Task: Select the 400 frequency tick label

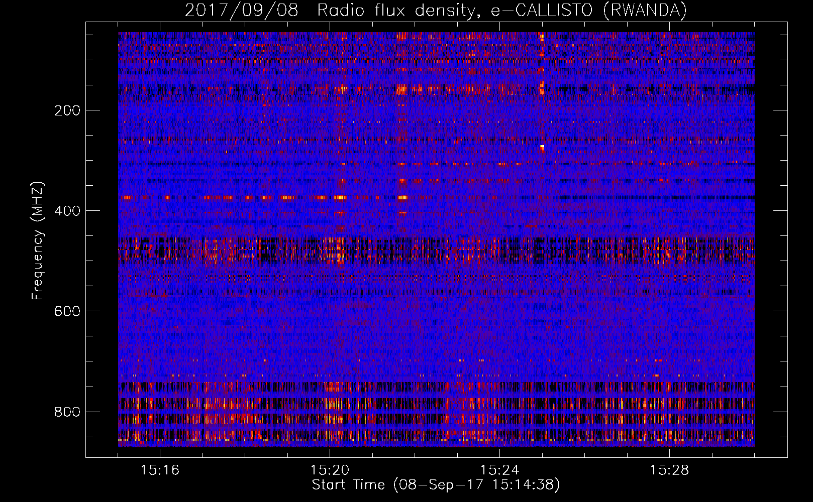Action: point(67,211)
